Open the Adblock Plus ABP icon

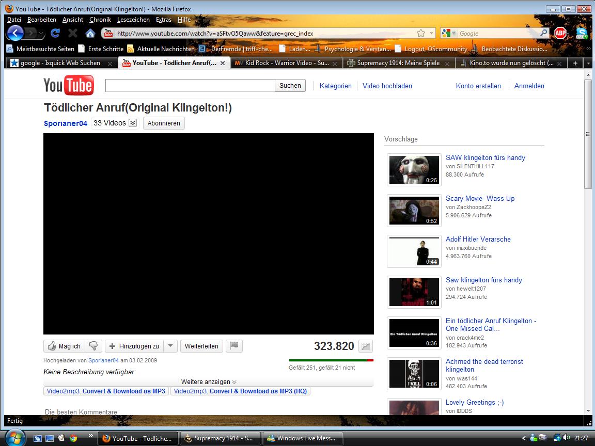[x=560, y=34]
